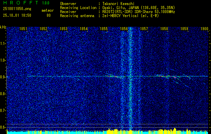The width and height of the screenshot is (211, 134).
Task: Click the 0.9 kHz axis label
Action: (x=3, y=77)
